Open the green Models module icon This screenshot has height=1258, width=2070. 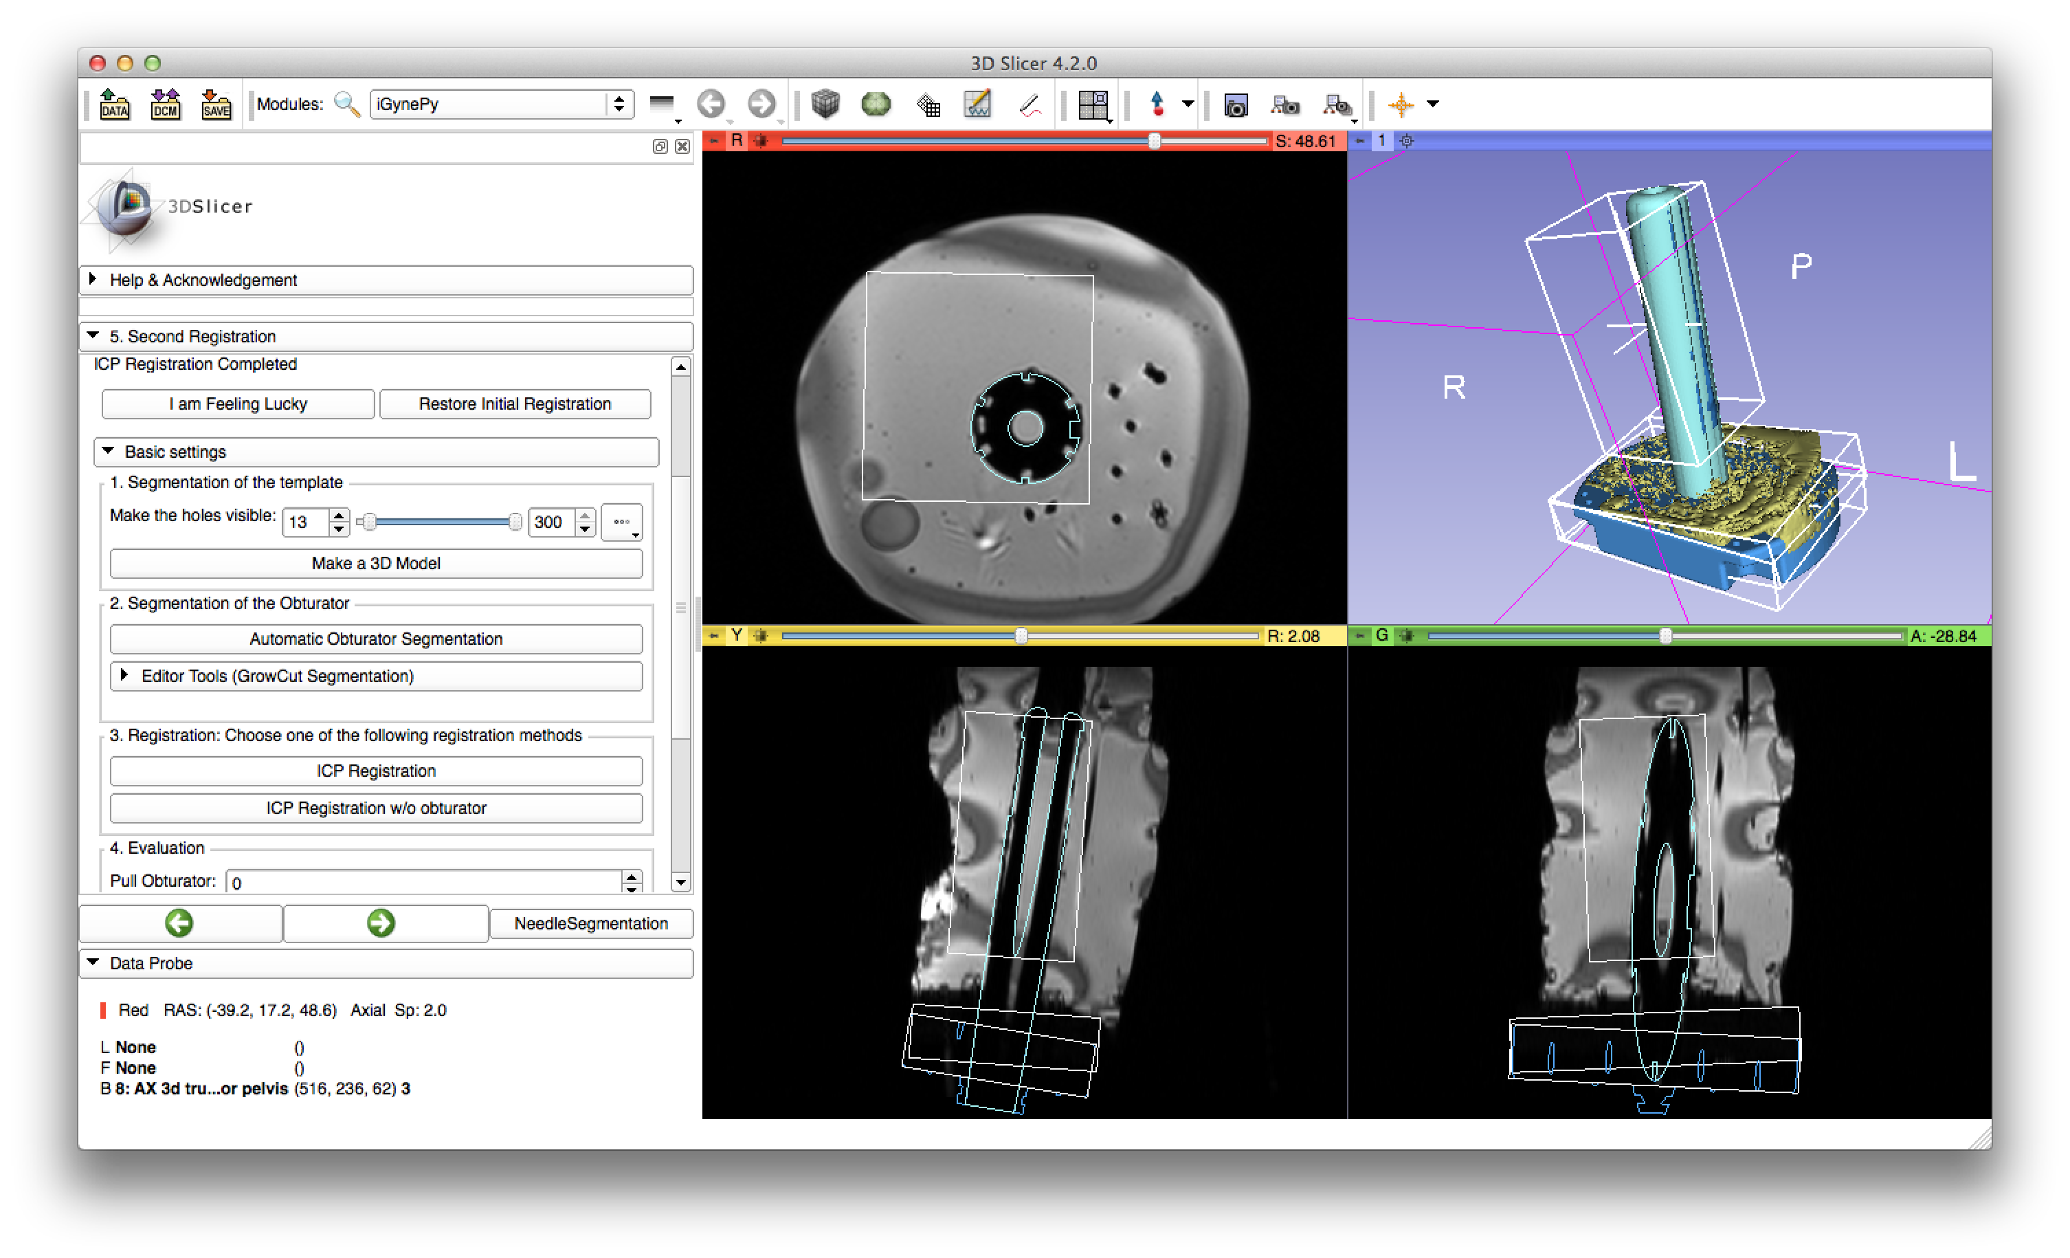(876, 104)
